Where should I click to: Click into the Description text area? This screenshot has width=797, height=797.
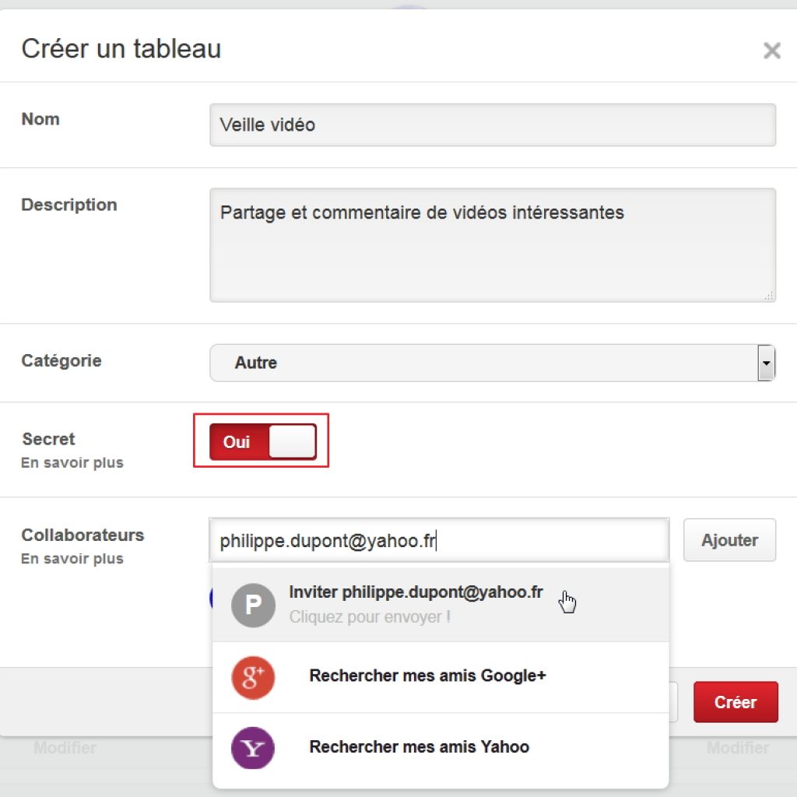(x=493, y=245)
